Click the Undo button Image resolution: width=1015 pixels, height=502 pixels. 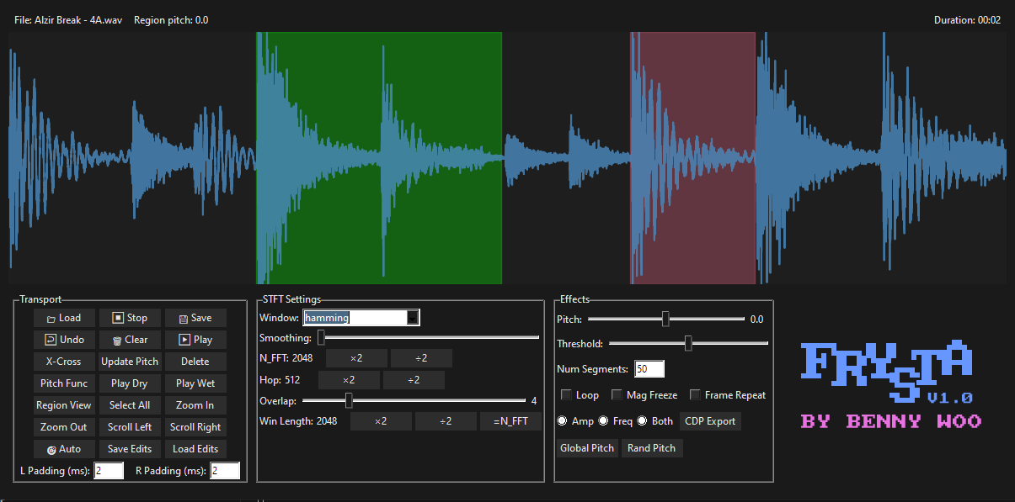[x=64, y=340]
